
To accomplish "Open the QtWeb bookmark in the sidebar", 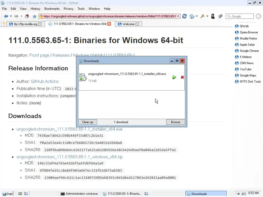I will pos(242,26).
